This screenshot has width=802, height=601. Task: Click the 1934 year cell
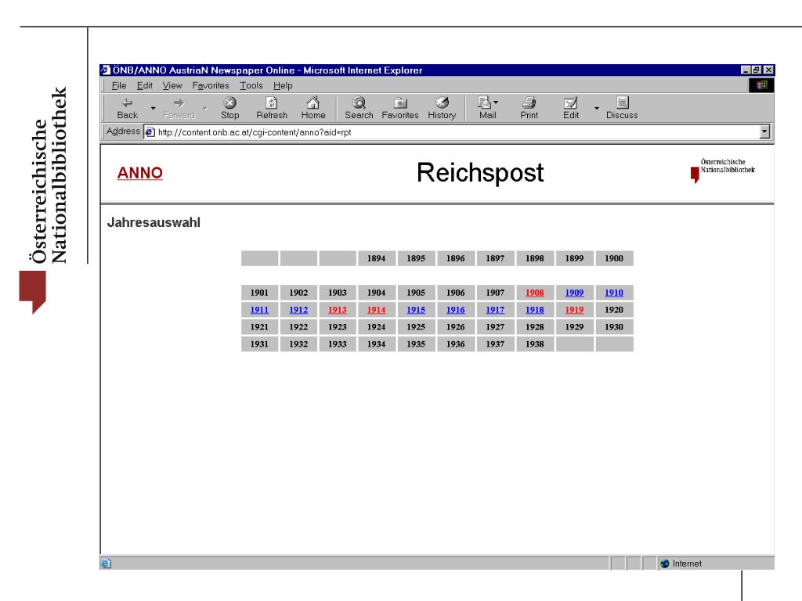377,344
